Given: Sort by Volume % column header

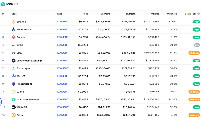Looking at the screenshot, I should pyautogui.click(x=172, y=14).
